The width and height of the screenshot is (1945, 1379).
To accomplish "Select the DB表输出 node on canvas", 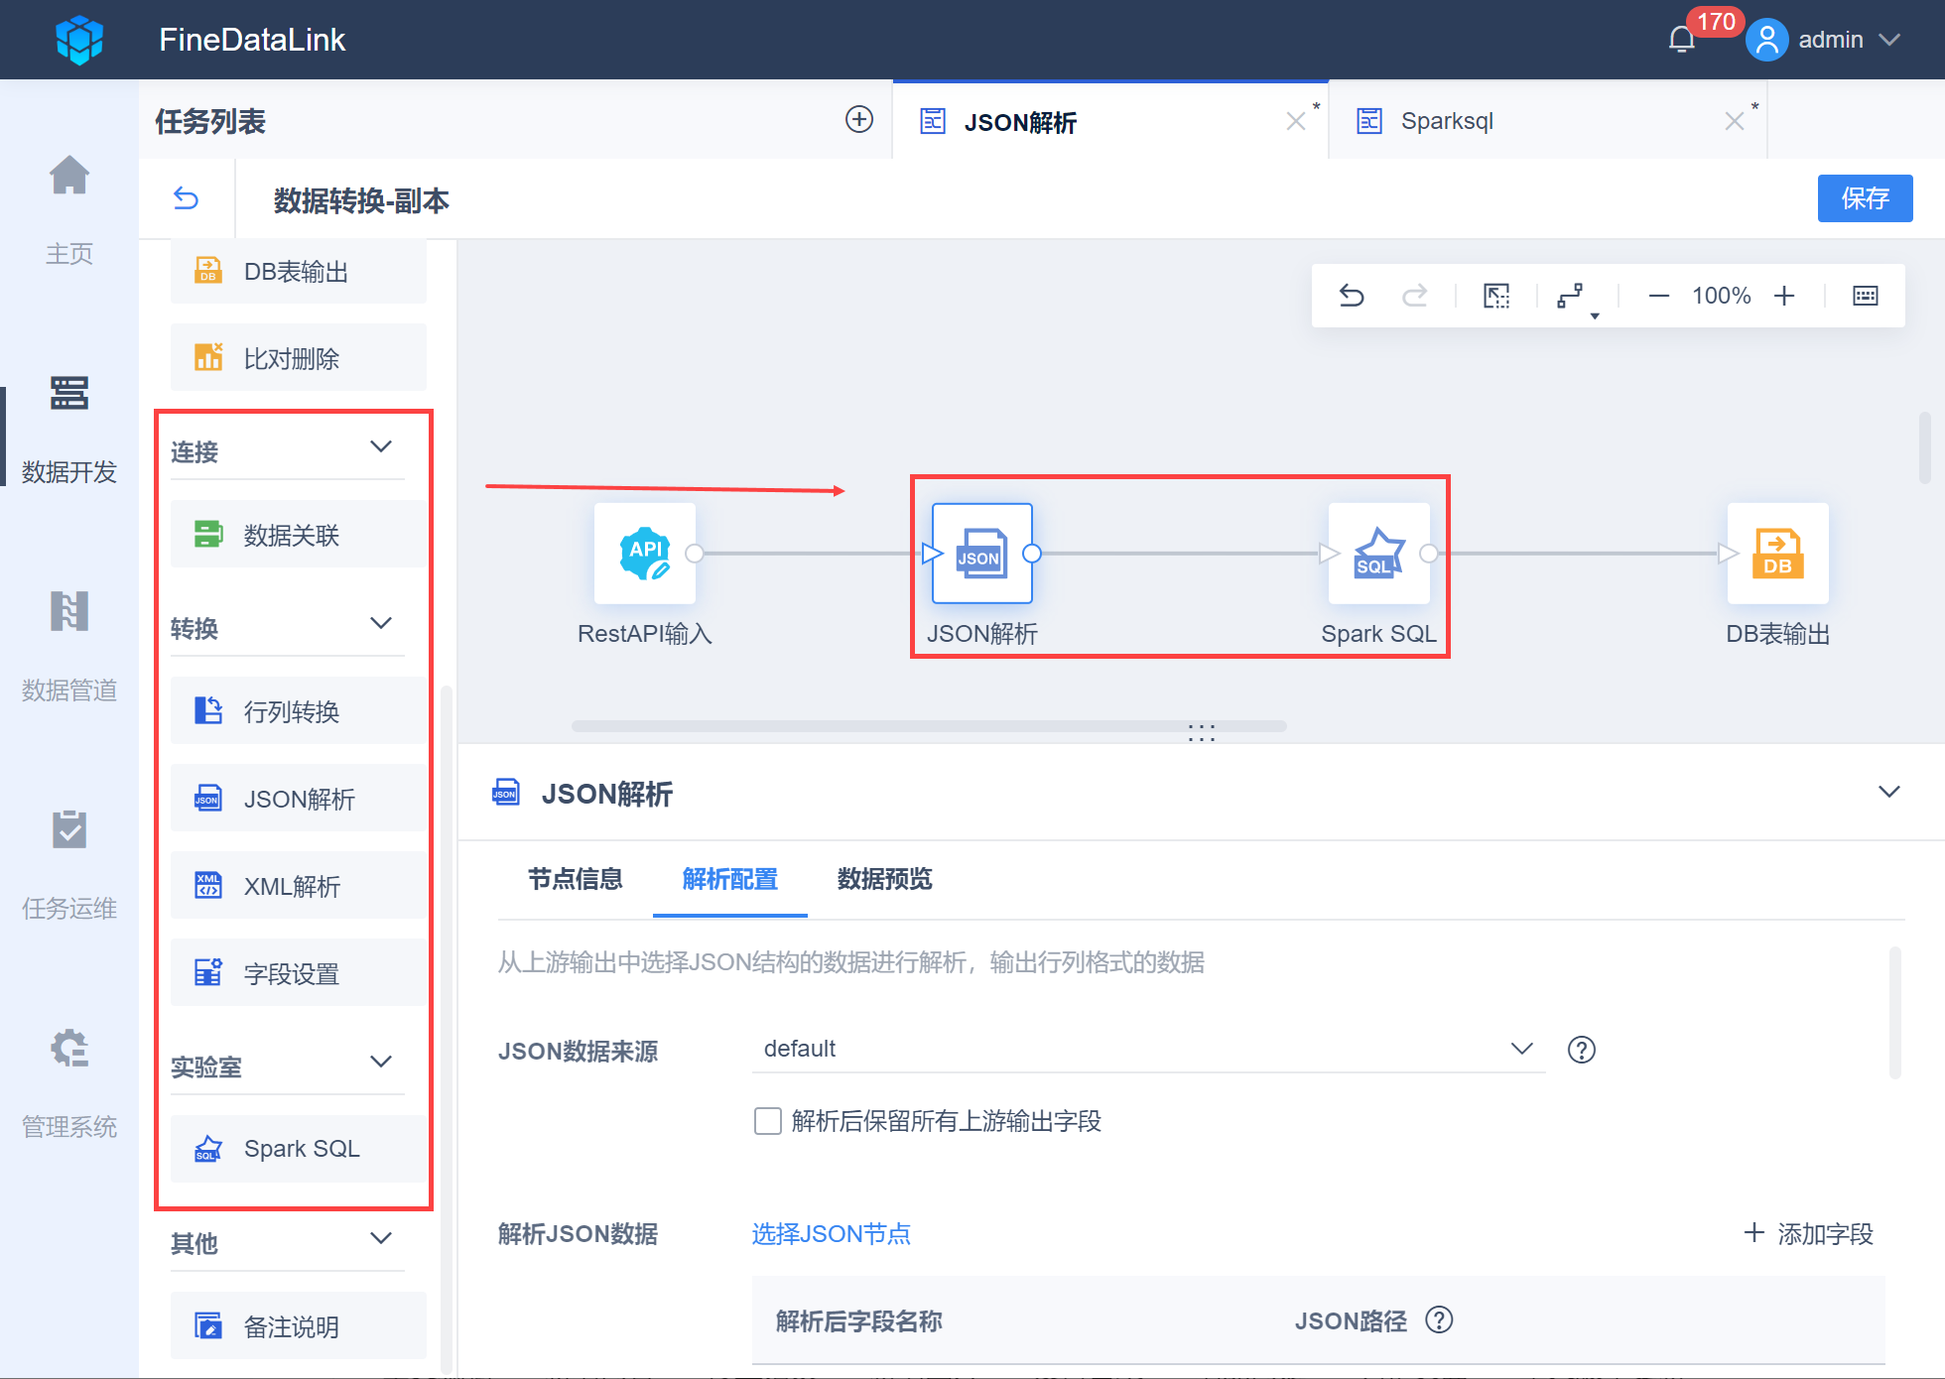I will pyautogui.click(x=1777, y=554).
